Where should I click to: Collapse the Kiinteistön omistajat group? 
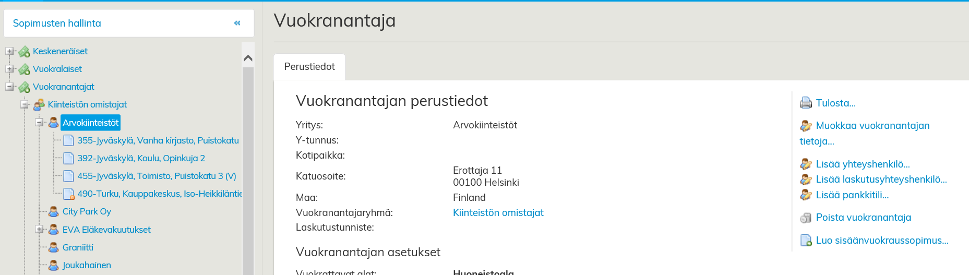tap(25, 104)
